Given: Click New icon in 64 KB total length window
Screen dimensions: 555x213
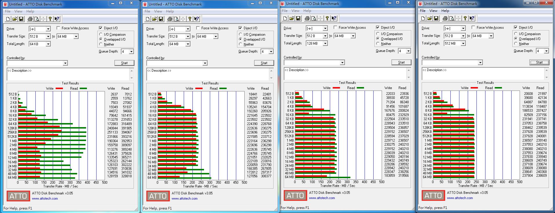Looking at the screenshot, I should (8, 19).
